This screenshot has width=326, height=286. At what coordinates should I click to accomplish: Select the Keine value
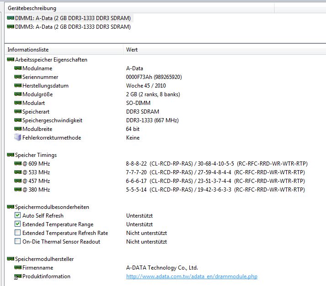pyautogui.click(x=133, y=138)
